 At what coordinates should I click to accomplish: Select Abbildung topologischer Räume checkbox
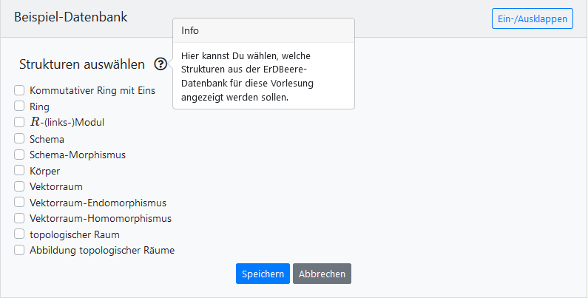click(19, 250)
